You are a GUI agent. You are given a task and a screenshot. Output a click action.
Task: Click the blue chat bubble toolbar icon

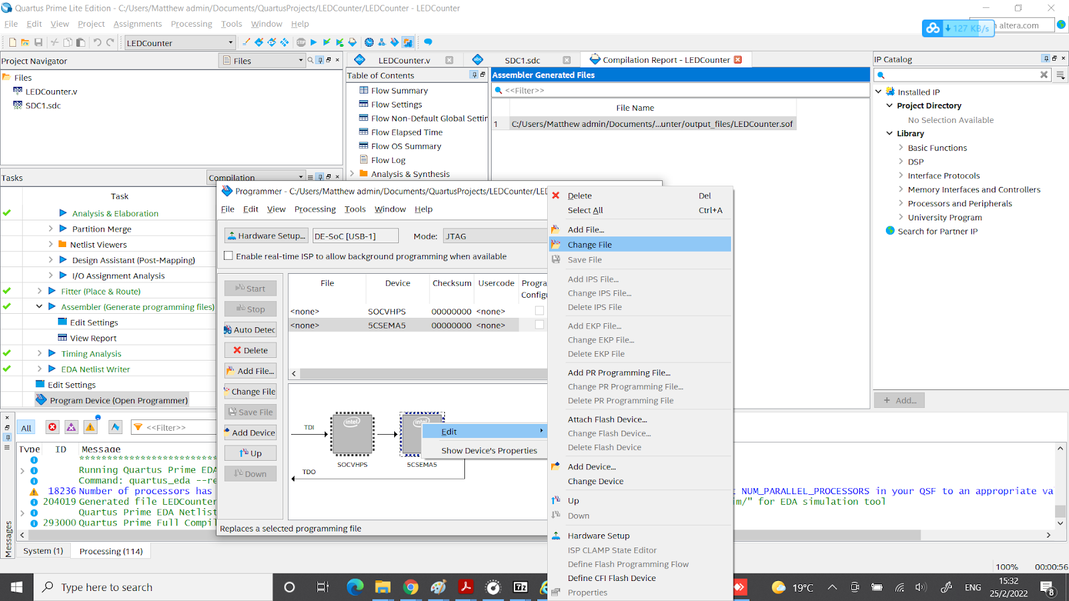coord(428,42)
